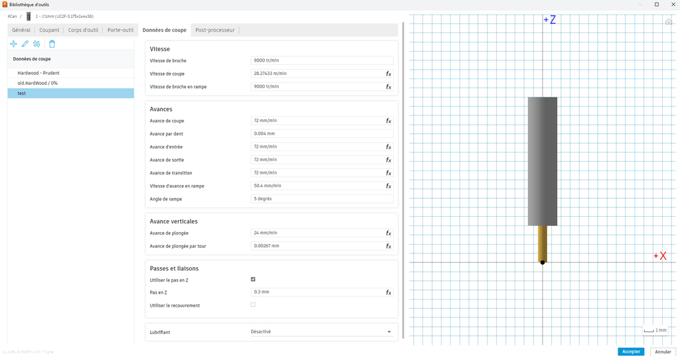Viewport: 680px width, 356px height.
Task: Rename preset with the pencil icon
Action: point(25,44)
